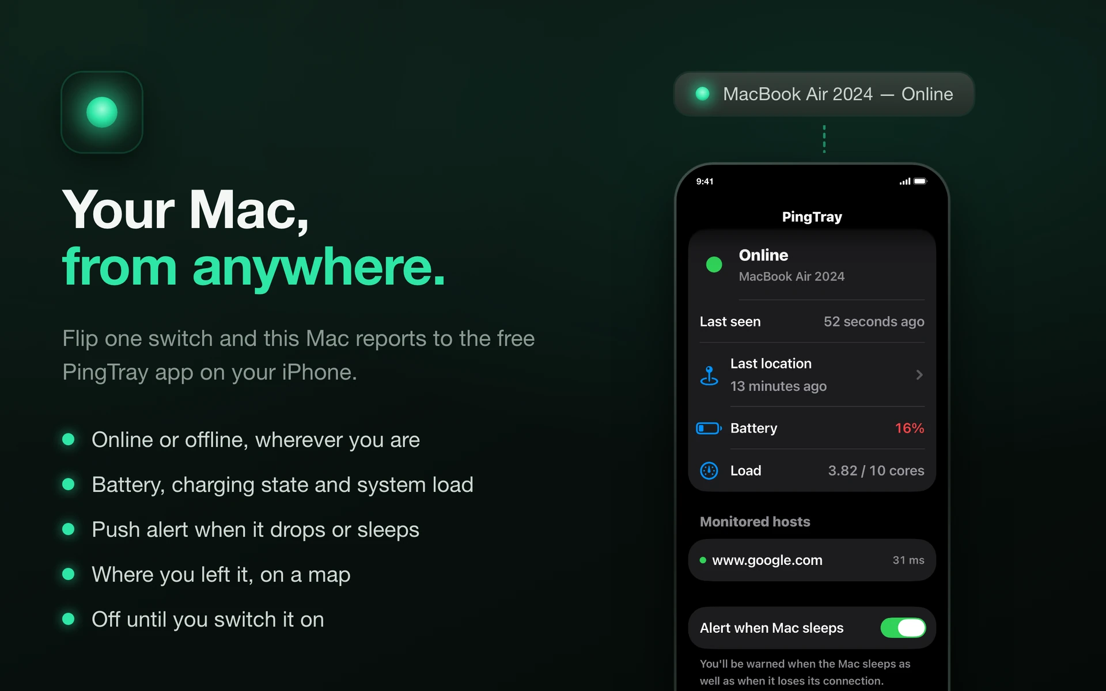Open Last location details via chevron
This screenshot has height=691, width=1106.
coord(919,375)
